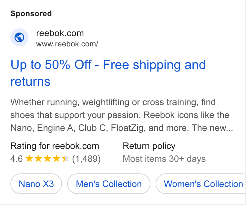Click the fourth gold rating star
The height and width of the screenshot is (205, 246).
tap(56, 159)
